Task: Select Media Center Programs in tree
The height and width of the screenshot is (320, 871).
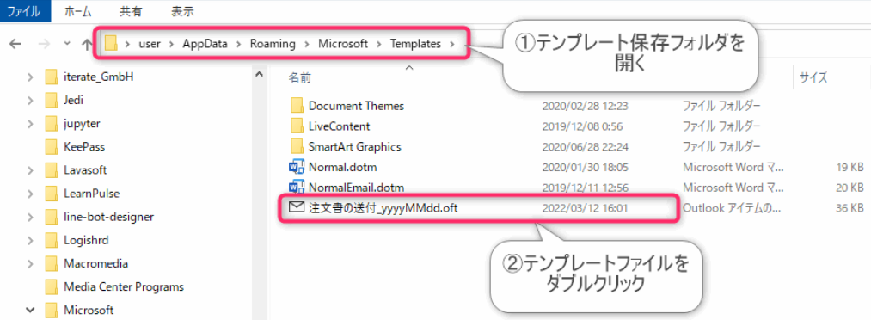Action: click(124, 286)
